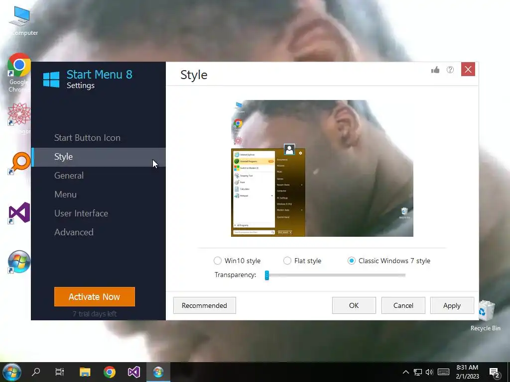Select Classic Windows 7 style
This screenshot has height=382, width=510.
351,261
